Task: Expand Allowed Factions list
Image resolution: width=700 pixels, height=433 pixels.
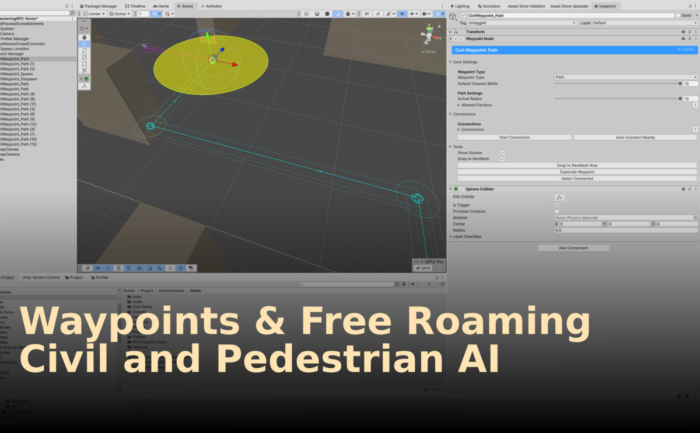Action: (x=459, y=105)
